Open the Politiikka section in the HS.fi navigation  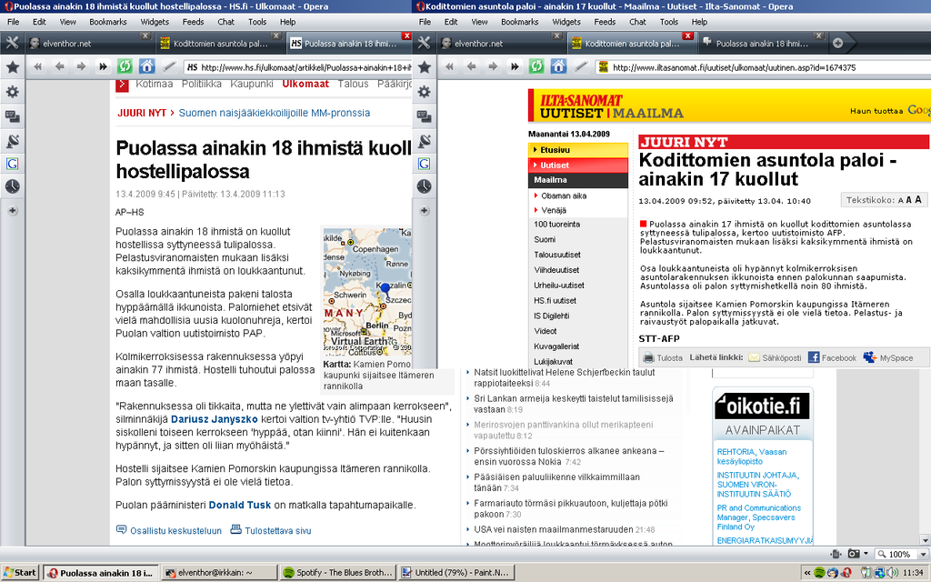point(201,84)
